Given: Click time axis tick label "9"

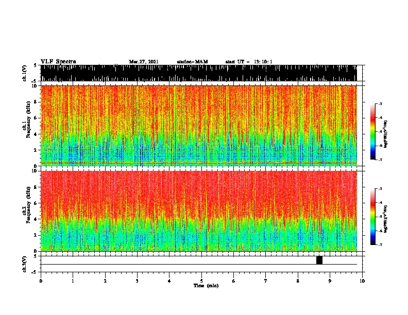Looking at the screenshot, I should tap(330, 281).
